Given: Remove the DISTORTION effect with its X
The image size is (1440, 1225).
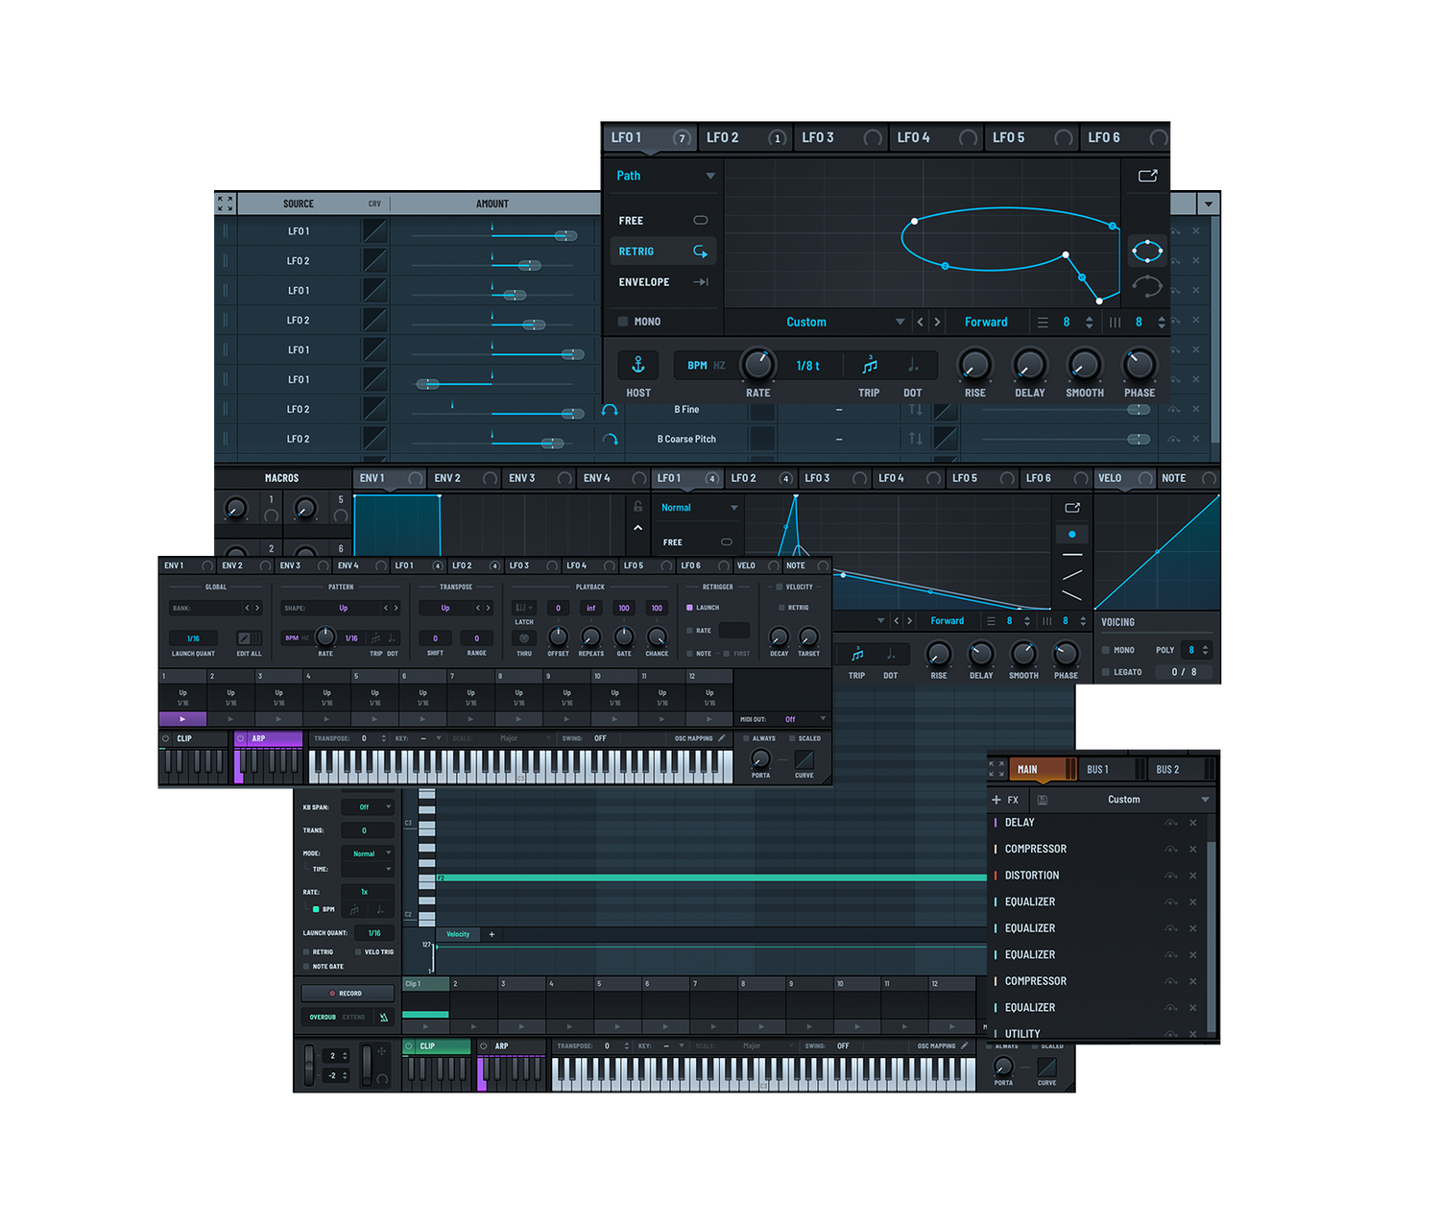Looking at the screenshot, I should tap(1193, 876).
